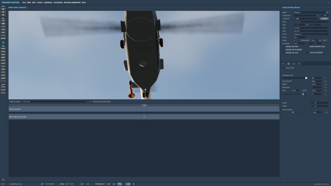Open the FLIGHT menu
The image size is (331, 186).
[x=40, y=3]
